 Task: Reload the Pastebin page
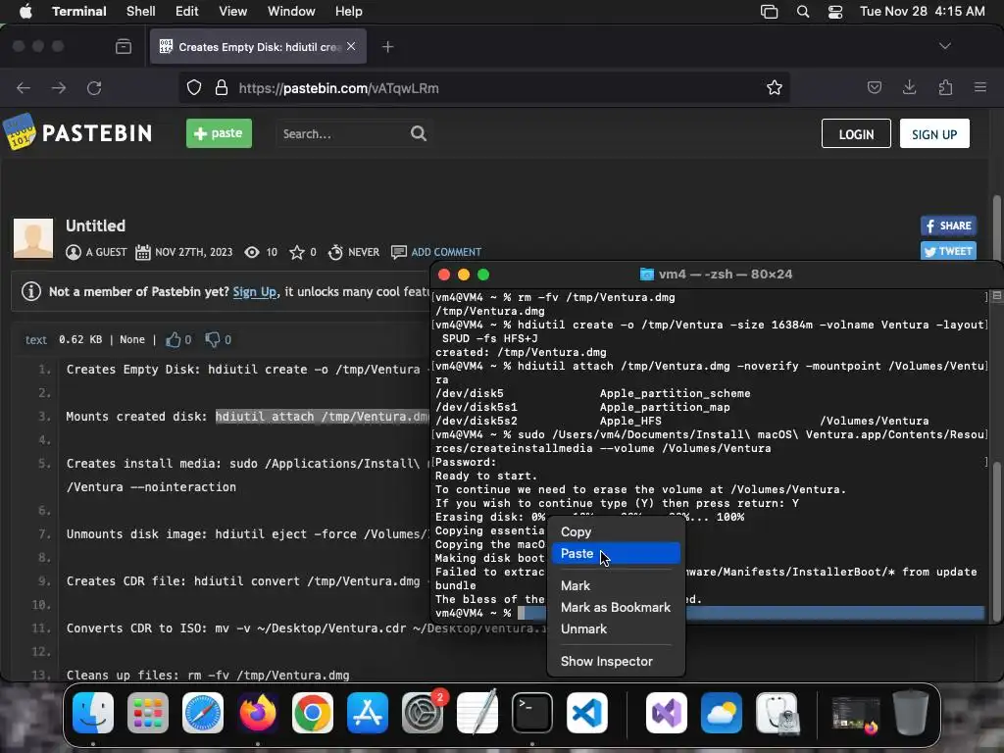95,87
